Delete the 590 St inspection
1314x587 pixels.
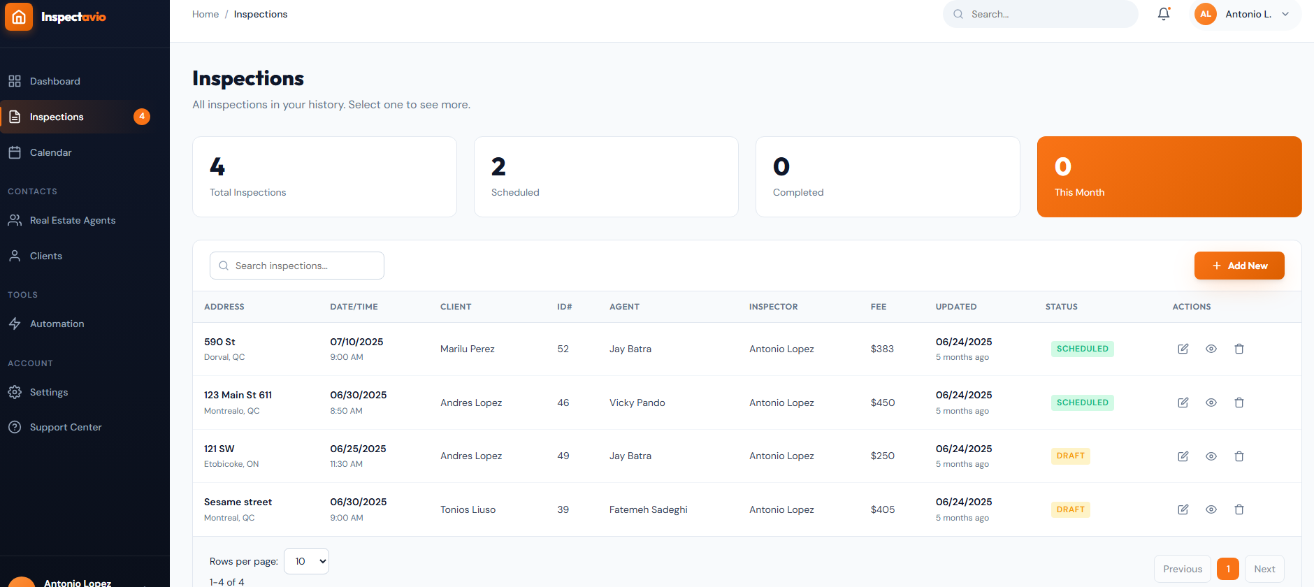(1239, 349)
